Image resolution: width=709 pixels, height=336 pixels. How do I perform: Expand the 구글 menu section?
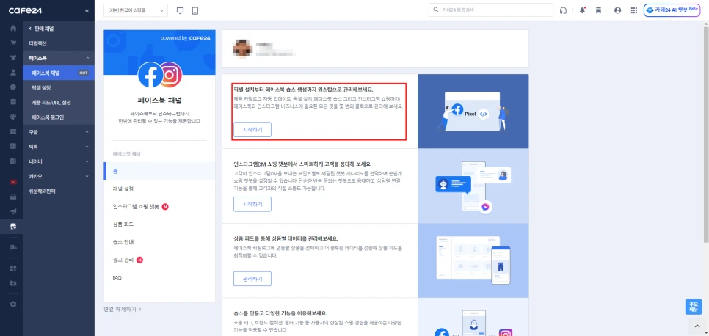59,132
